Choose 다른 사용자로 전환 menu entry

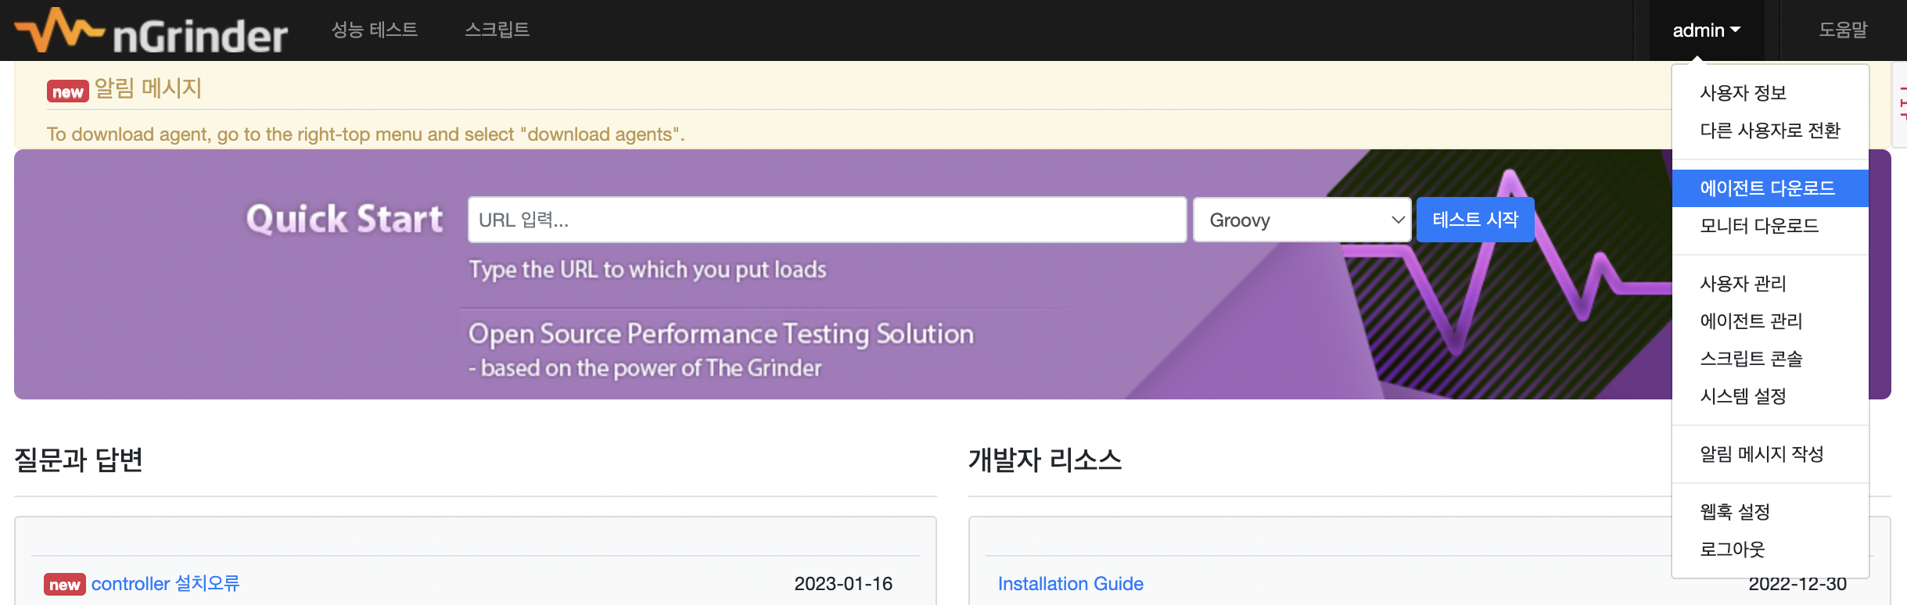[1770, 131]
